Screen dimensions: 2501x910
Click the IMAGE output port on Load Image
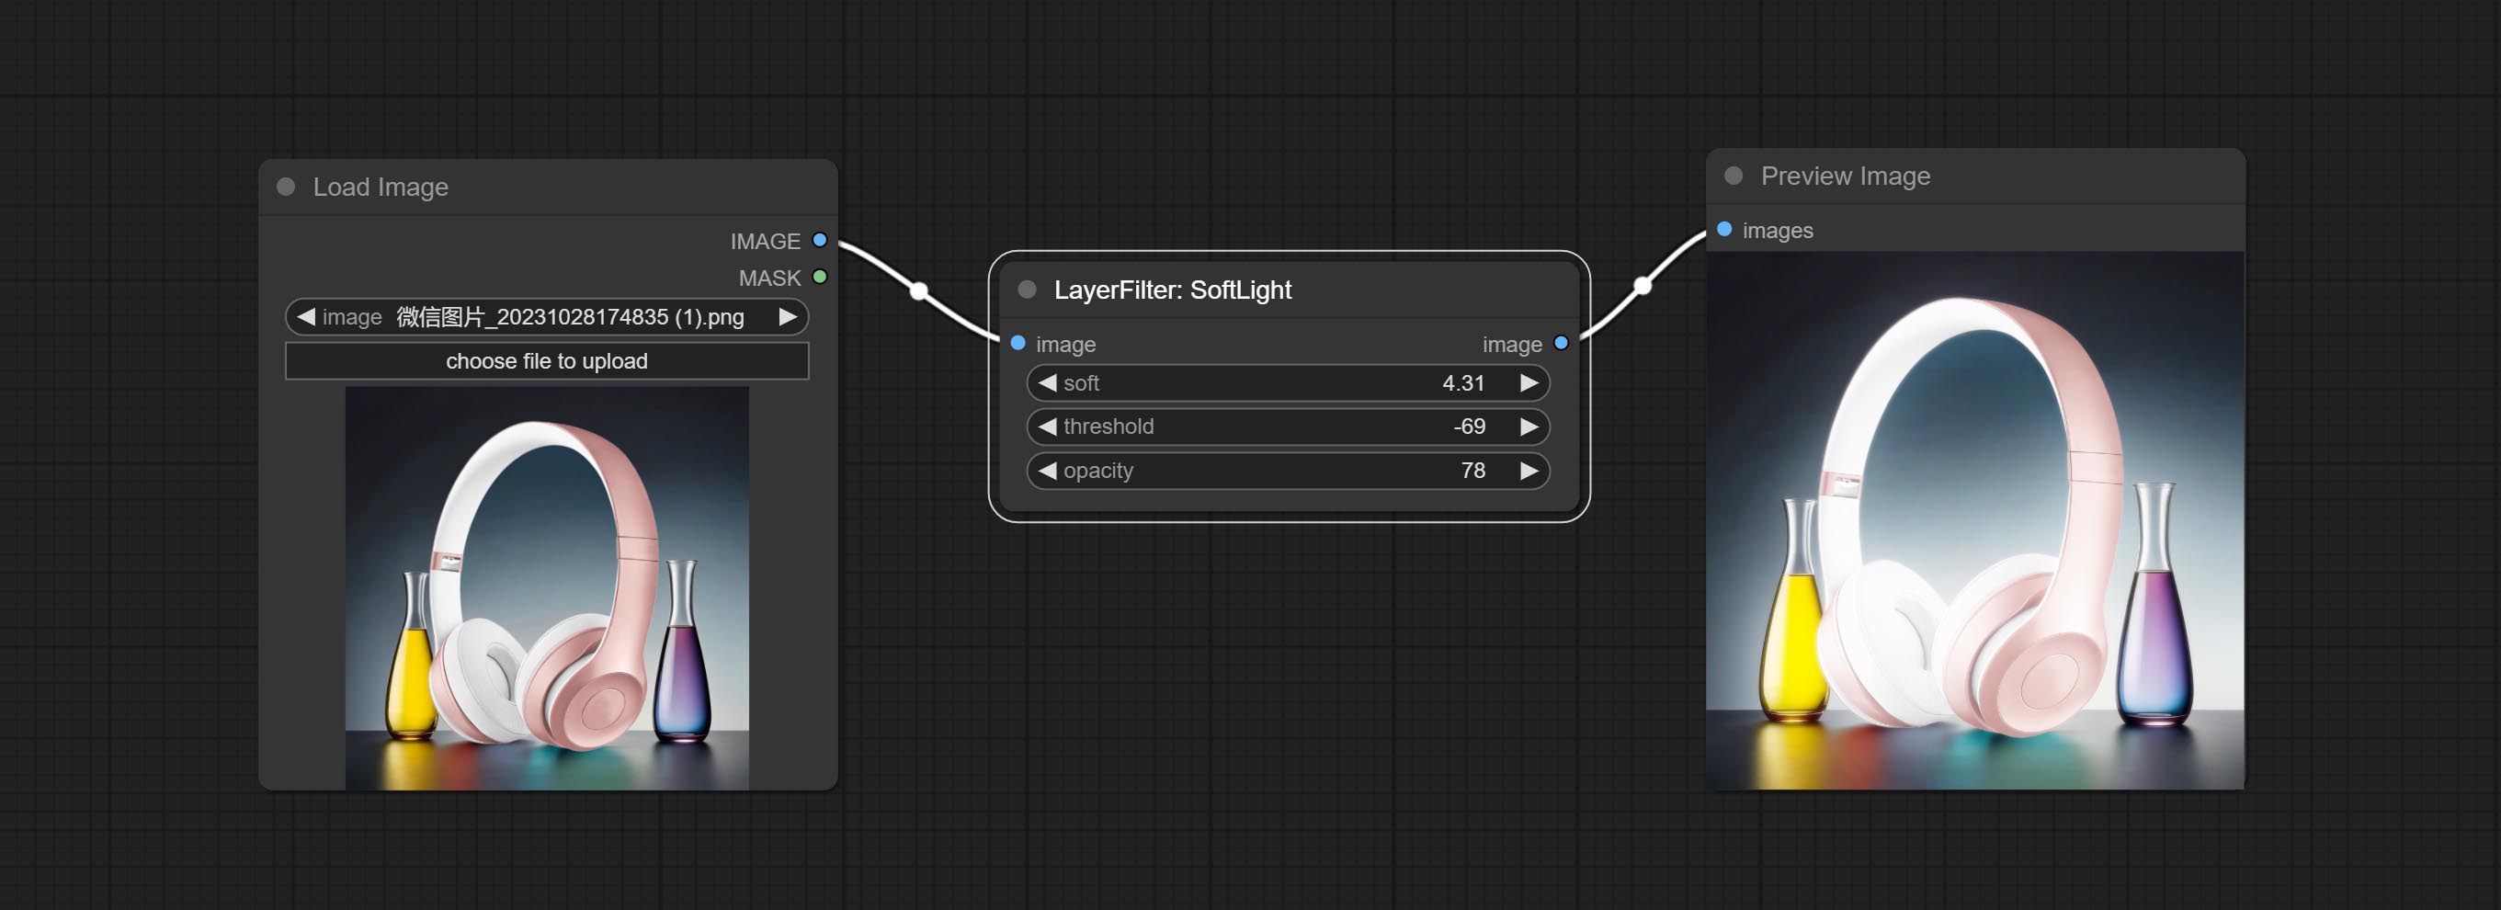pos(820,241)
